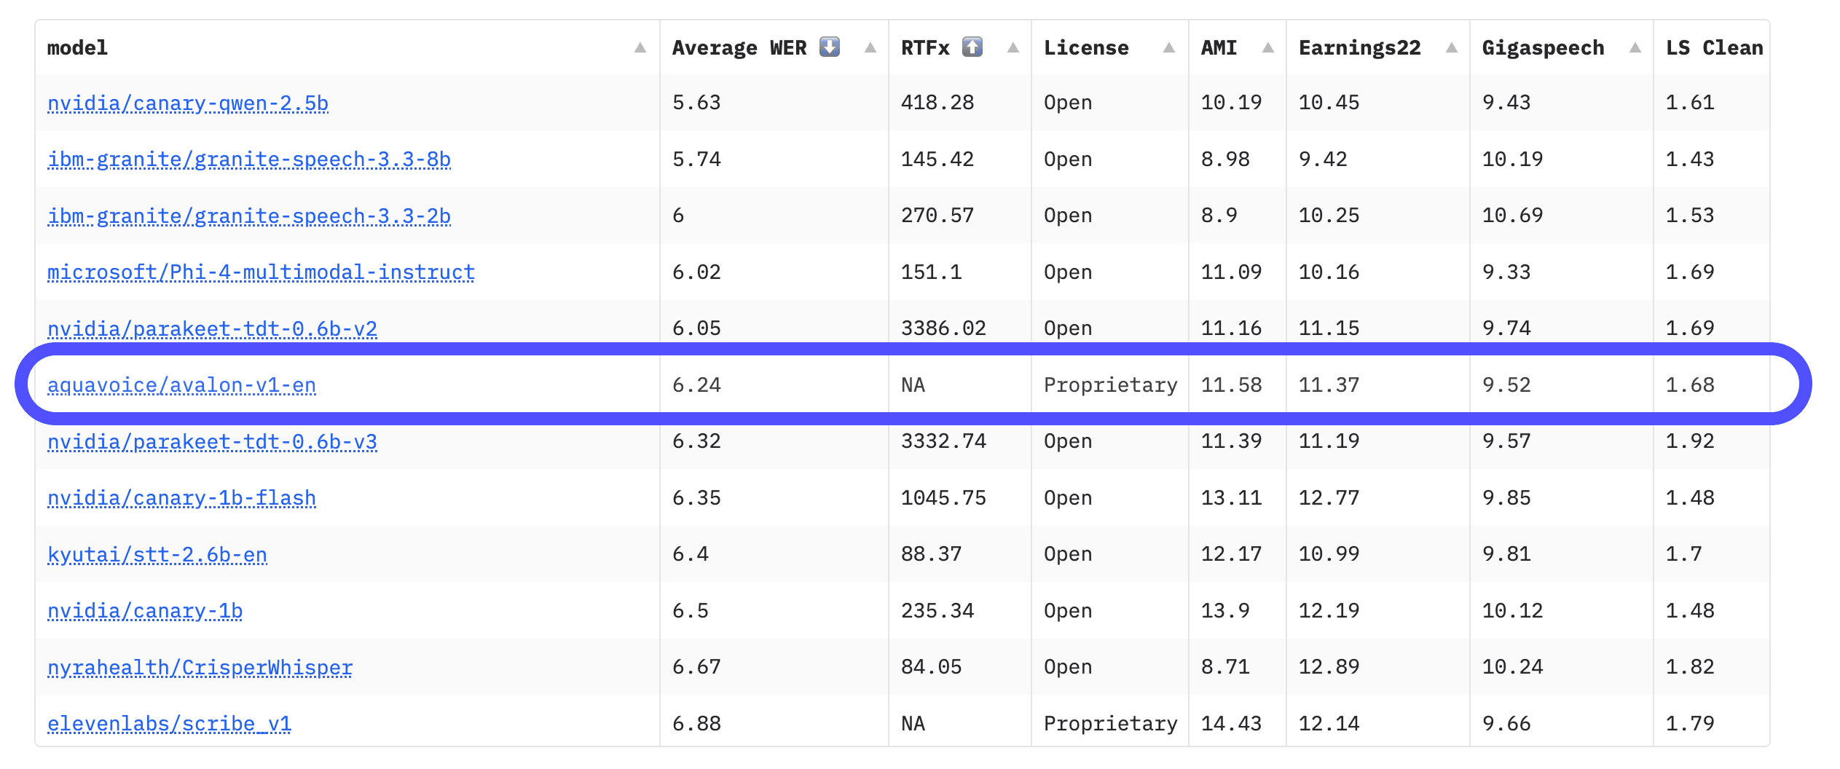
Task: Sort the table by License triangle
Action: [x=1168, y=48]
